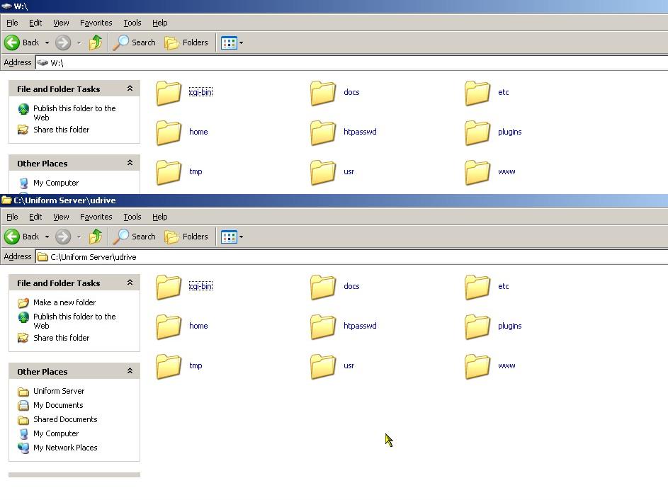Select docs folder in the W:\ window
The image size is (668, 500).
coord(335,92)
